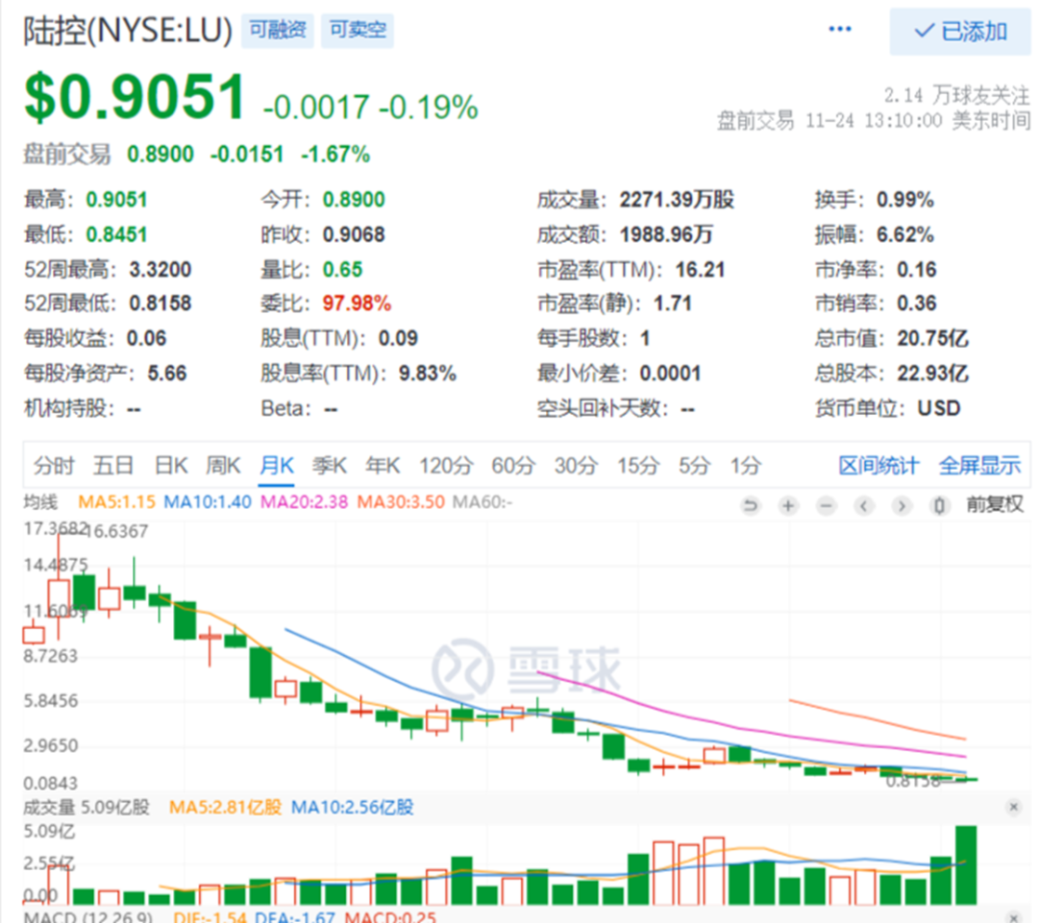This screenshot has width=1038, height=923.
Task: Switch to the 分时 chart tab
Action: (x=54, y=466)
